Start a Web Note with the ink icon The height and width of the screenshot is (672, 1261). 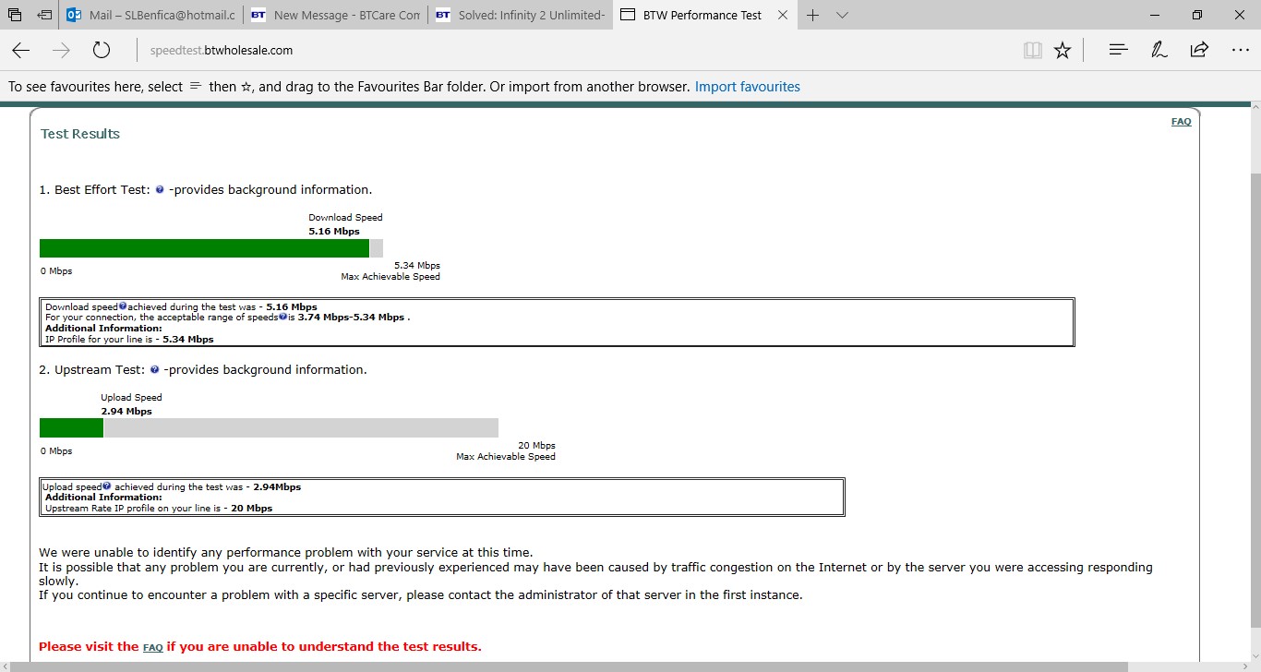1159,51
